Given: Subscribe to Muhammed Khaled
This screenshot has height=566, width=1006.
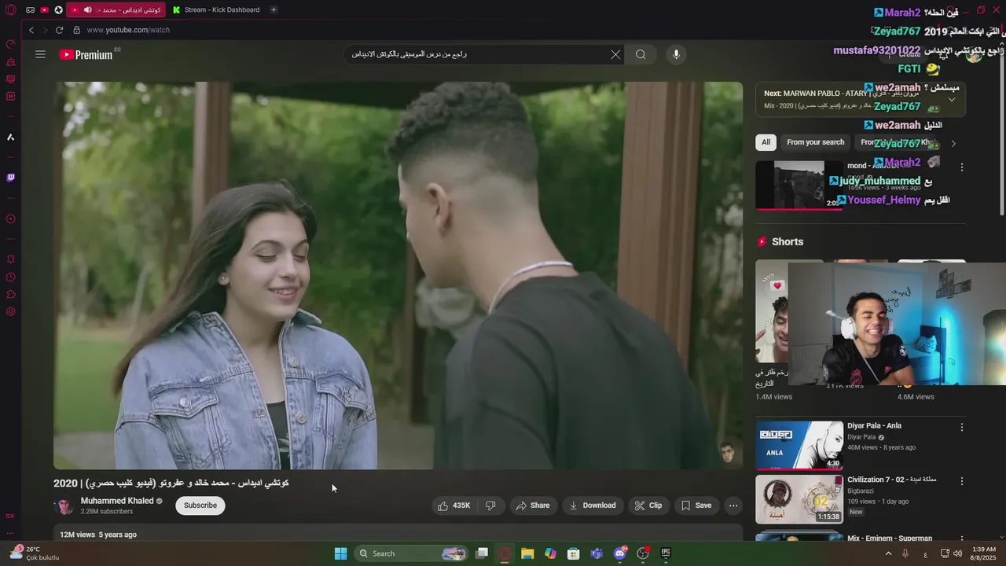Looking at the screenshot, I should pyautogui.click(x=200, y=505).
